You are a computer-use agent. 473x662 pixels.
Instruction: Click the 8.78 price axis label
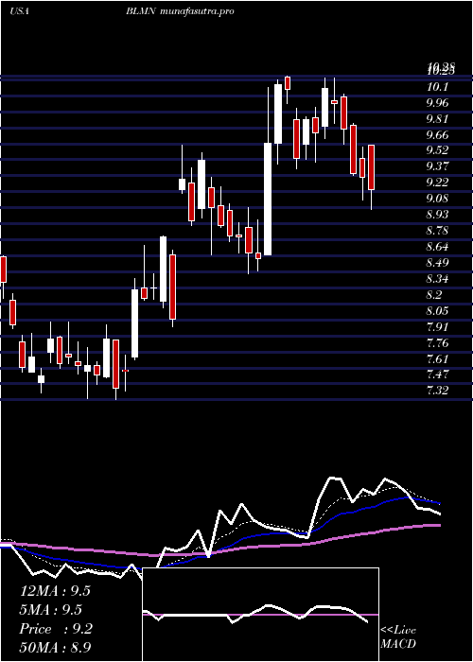(x=439, y=231)
